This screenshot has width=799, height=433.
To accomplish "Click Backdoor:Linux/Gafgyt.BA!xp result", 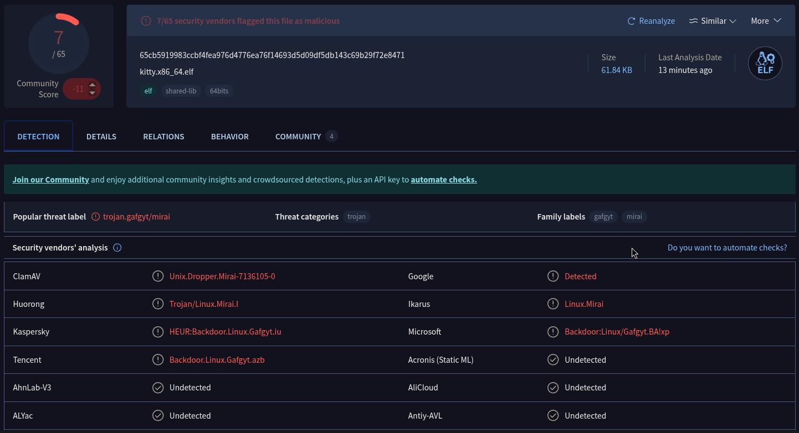I will pos(617,332).
